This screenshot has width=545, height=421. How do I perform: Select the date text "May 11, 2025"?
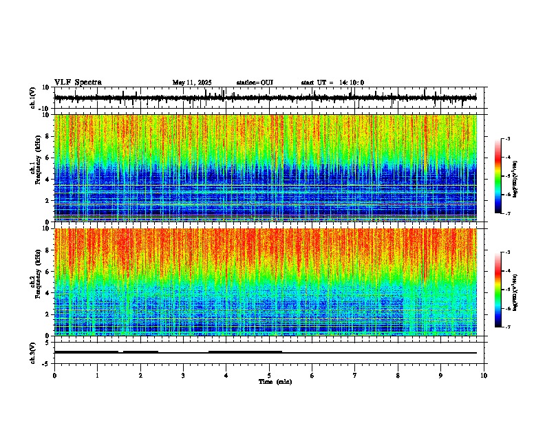click(192, 83)
